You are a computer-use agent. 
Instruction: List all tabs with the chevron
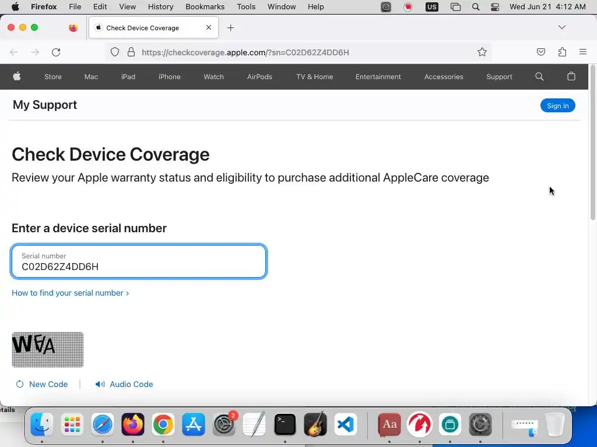[561, 27]
